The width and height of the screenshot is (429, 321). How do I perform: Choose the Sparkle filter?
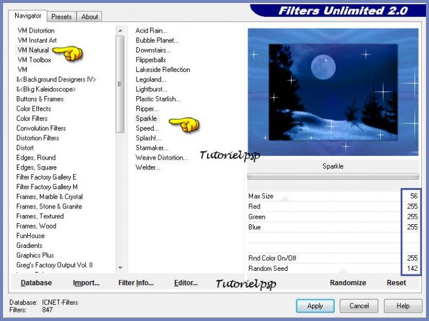coord(146,118)
